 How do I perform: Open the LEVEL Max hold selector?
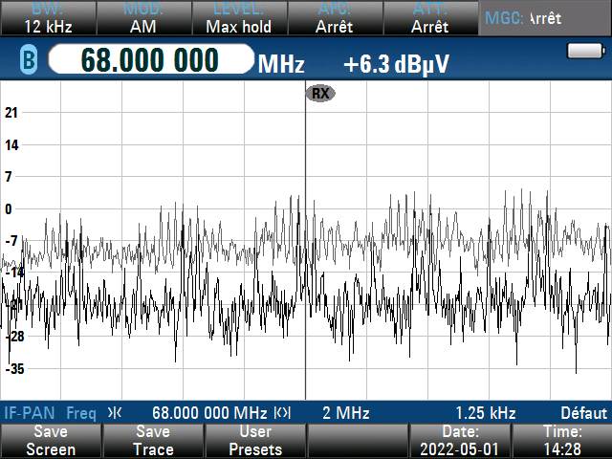[x=238, y=18]
